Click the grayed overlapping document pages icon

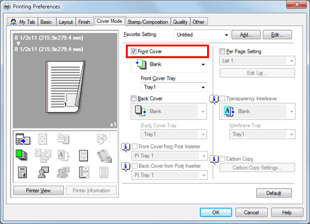(63, 139)
